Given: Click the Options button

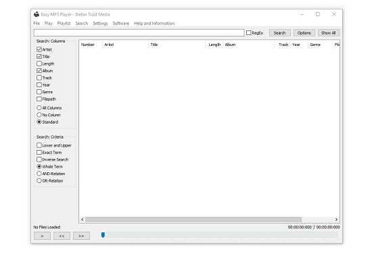Looking at the screenshot, I should tap(304, 32).
